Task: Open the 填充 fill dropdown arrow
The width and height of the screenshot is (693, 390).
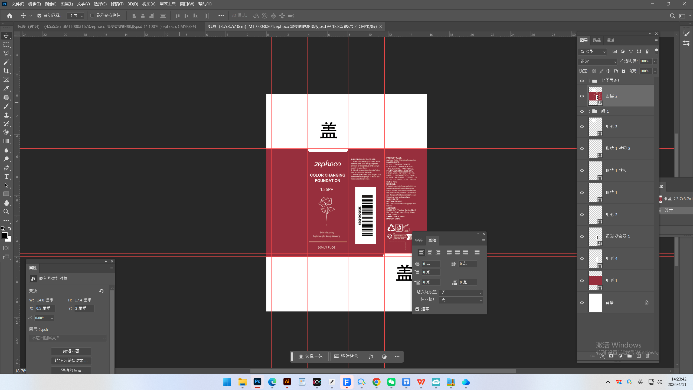Action: (655, 71)
